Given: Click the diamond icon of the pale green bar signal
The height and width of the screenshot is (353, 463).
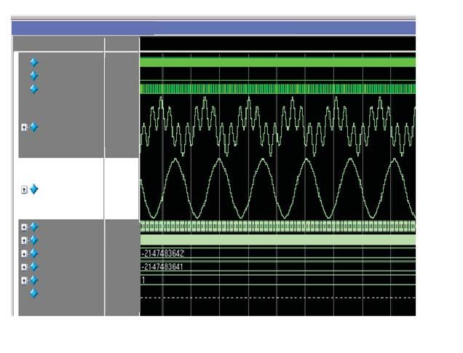Looking at the screenshot, I should (x=34, y=240).
